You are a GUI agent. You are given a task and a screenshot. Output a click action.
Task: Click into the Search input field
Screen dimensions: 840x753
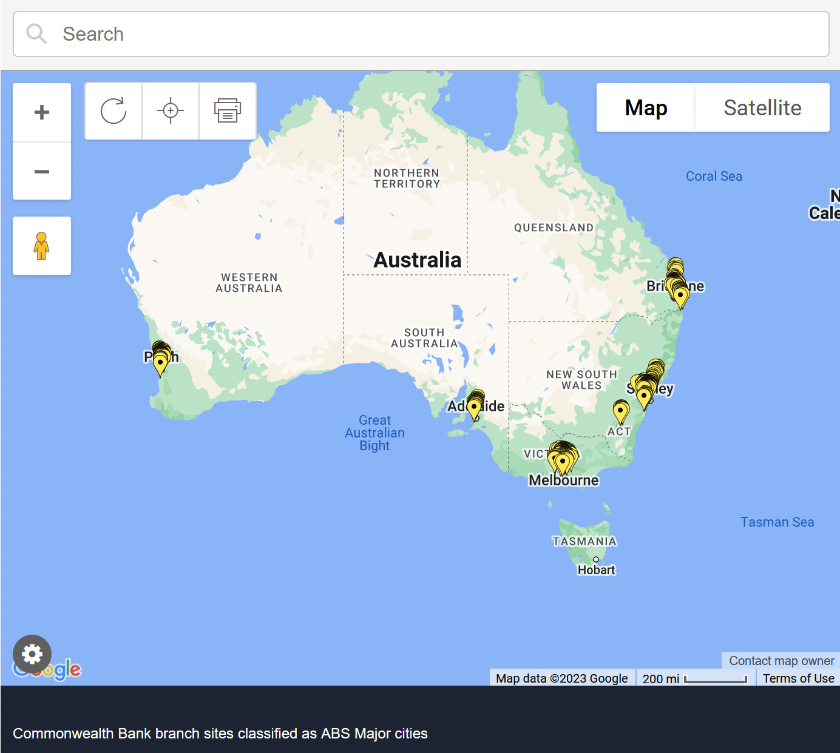click(421, 34)
